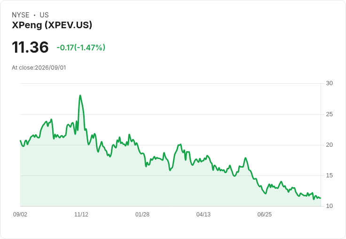Click the 20 price axis label
The image size is (346, 239).
pyautogui.click(x=329, y=145)
